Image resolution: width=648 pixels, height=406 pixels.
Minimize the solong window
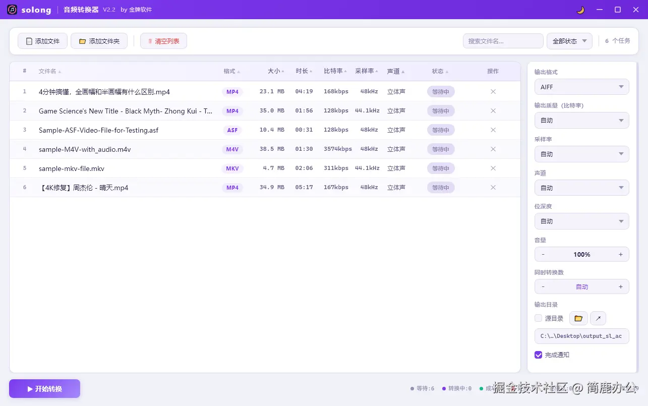click(600, 10)
